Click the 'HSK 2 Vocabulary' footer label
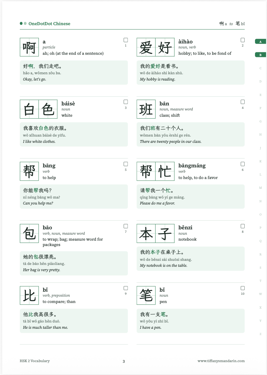The width and height of the screenshot is (267, 375). coord(35,361)
